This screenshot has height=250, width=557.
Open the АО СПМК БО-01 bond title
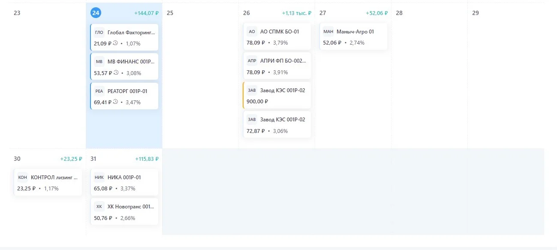280,31
